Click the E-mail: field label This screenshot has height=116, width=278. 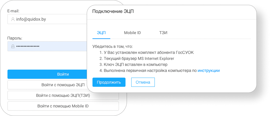tap(13, 11)
